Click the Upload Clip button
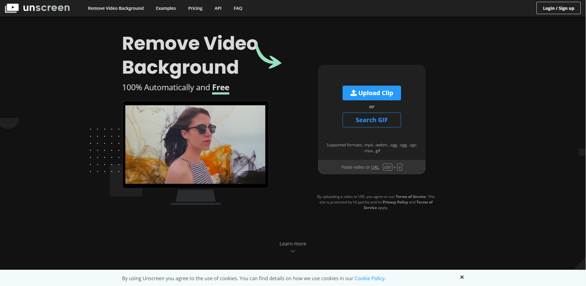586x286 pixels. click(371, 93)
